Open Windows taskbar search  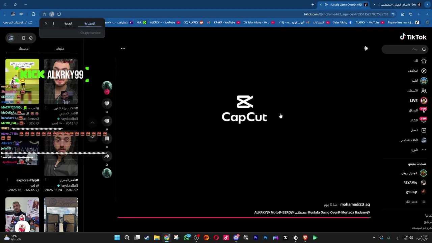(127, 238)
